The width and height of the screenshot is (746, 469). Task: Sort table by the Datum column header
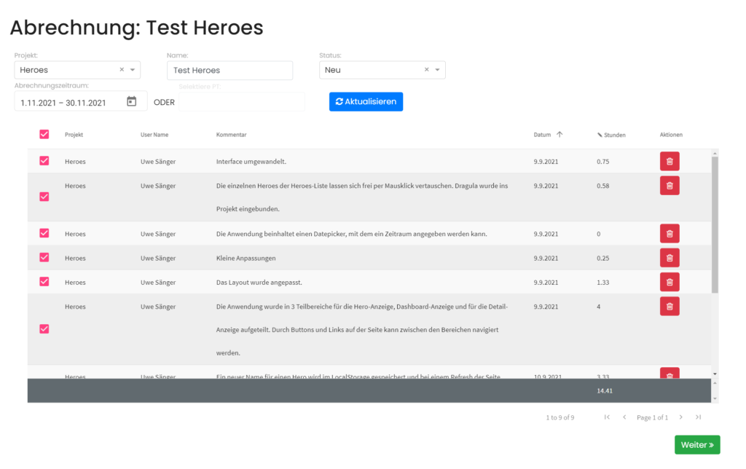pos(542,135)
